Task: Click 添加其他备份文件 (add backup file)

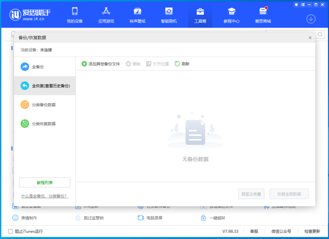Action: click(x=101, y=64)
